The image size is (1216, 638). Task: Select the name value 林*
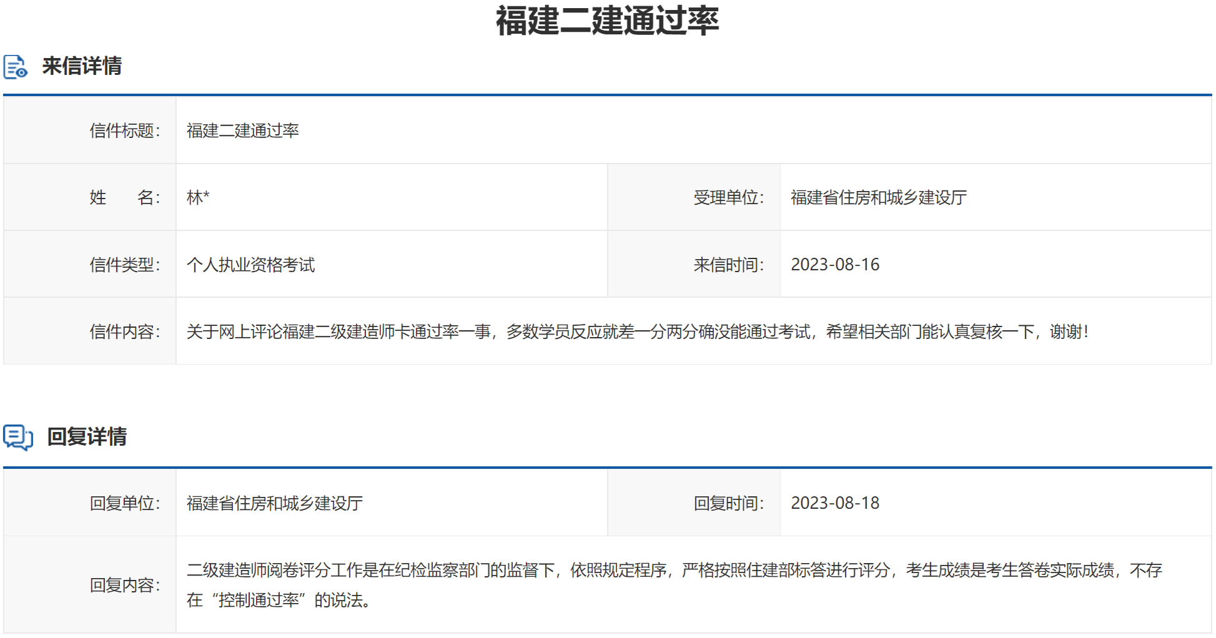[197, 197]
